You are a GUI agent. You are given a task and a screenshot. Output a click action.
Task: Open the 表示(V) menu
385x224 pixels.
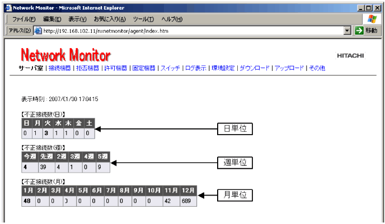click(x=77, y=19)
